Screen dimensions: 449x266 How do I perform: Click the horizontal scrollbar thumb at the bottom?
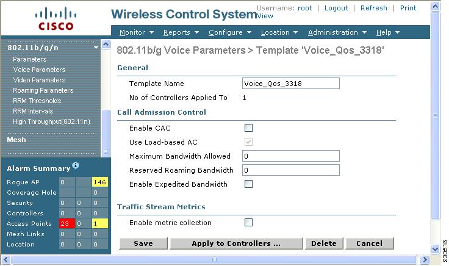[214, 260]
